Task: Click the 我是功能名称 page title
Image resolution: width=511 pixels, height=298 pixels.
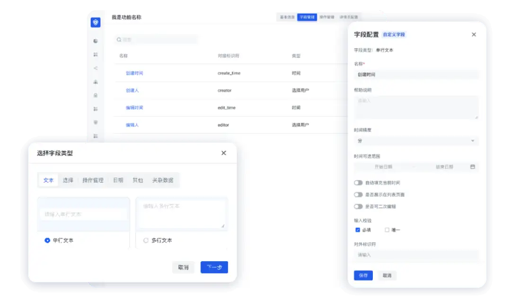Action: (126, 17)
